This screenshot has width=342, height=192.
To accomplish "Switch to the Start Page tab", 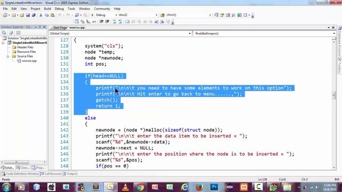I will (60, 28).
